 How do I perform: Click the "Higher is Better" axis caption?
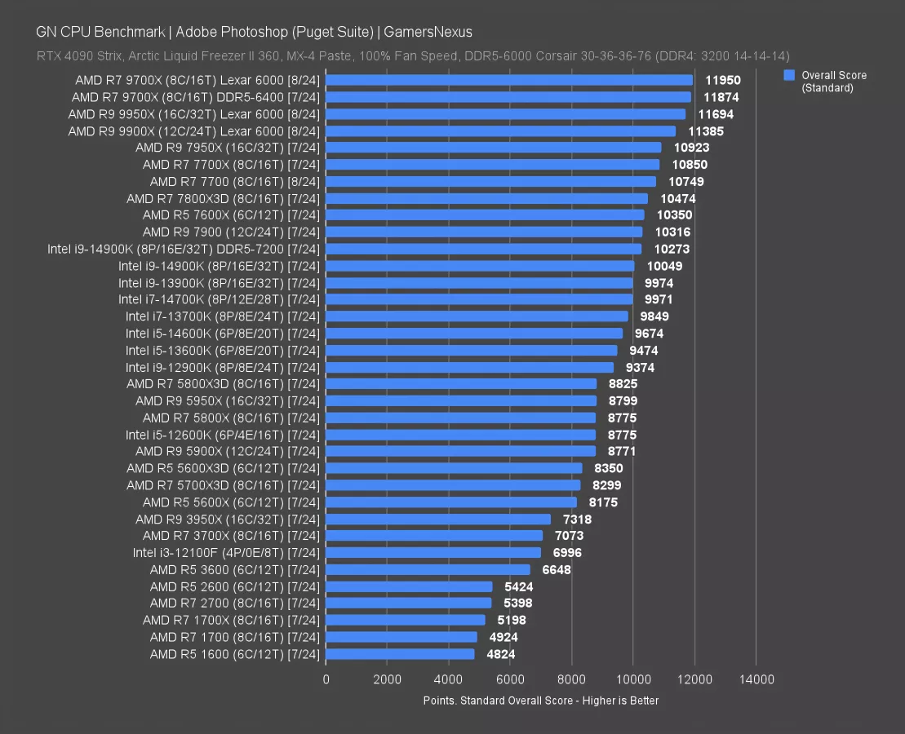[x=541, y=701]
